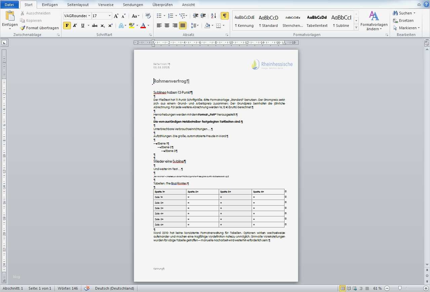Apply strikethrough formatting
This screenshot has height=292, width=430.
95,25
